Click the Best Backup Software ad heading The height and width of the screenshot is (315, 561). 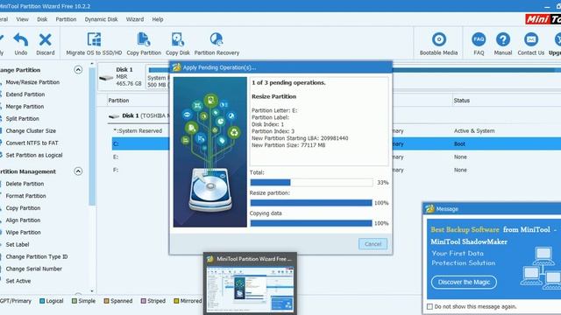[x=465, y=229]
